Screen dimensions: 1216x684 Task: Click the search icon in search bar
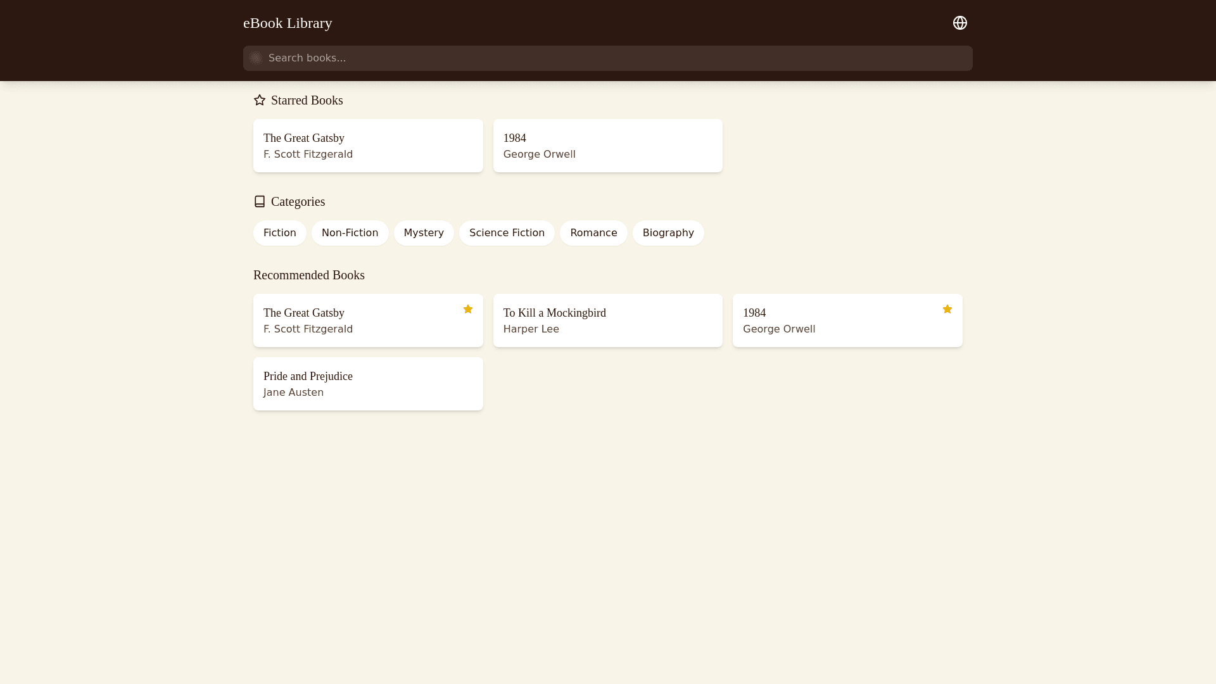[x=256, y=58]
